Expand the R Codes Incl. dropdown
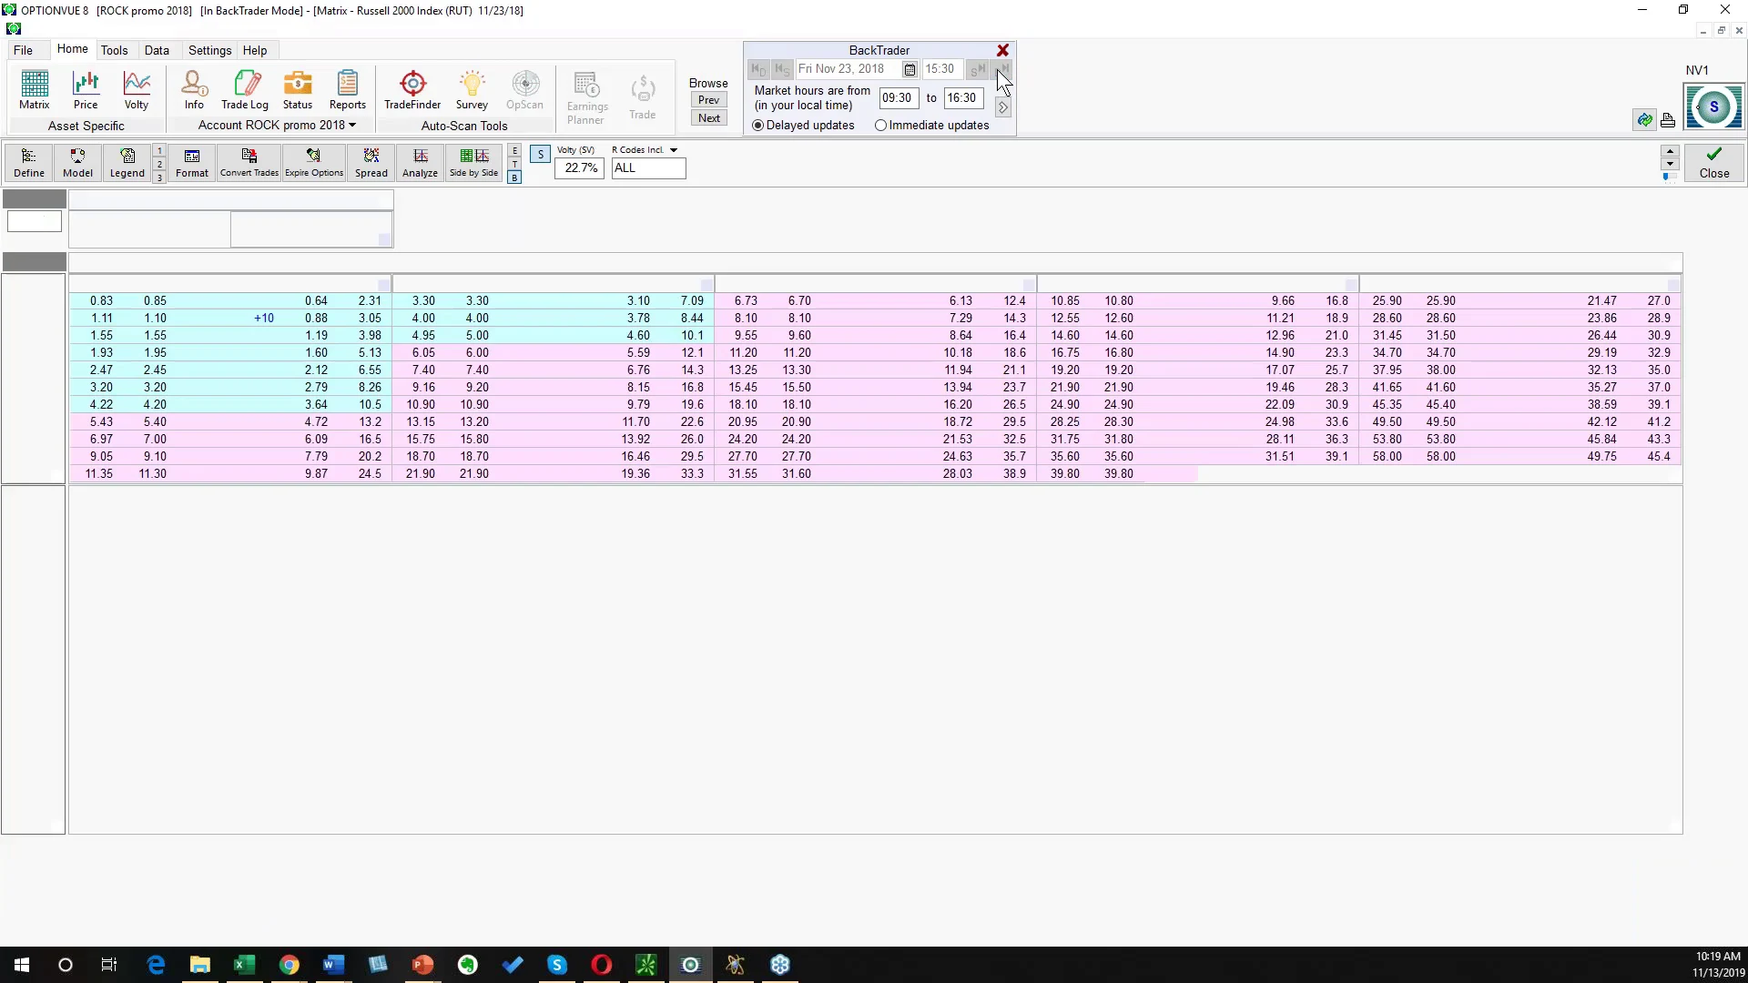Viewport: 1748px width, 983px height. tap(674, 150)
